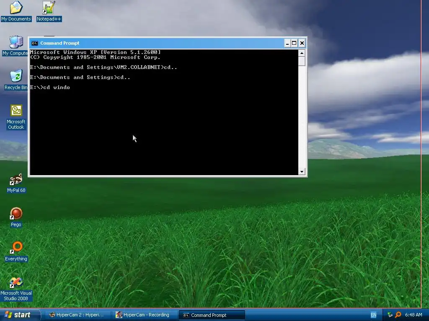Click the 6:48 AM clock
Image resolution: width=429 pixels, height=321 pixels.
pos(413,315)
